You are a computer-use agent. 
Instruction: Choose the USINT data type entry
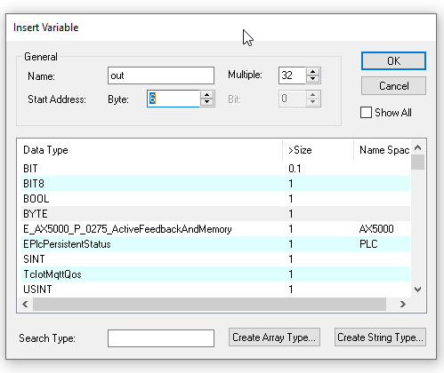pyautogui.click(x=215, y=290)
